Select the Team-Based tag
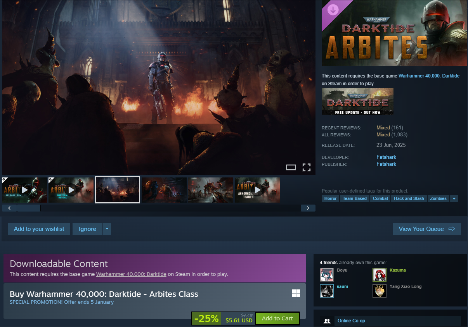This screenshot has height=327, width=468. (x=355, y=198)
